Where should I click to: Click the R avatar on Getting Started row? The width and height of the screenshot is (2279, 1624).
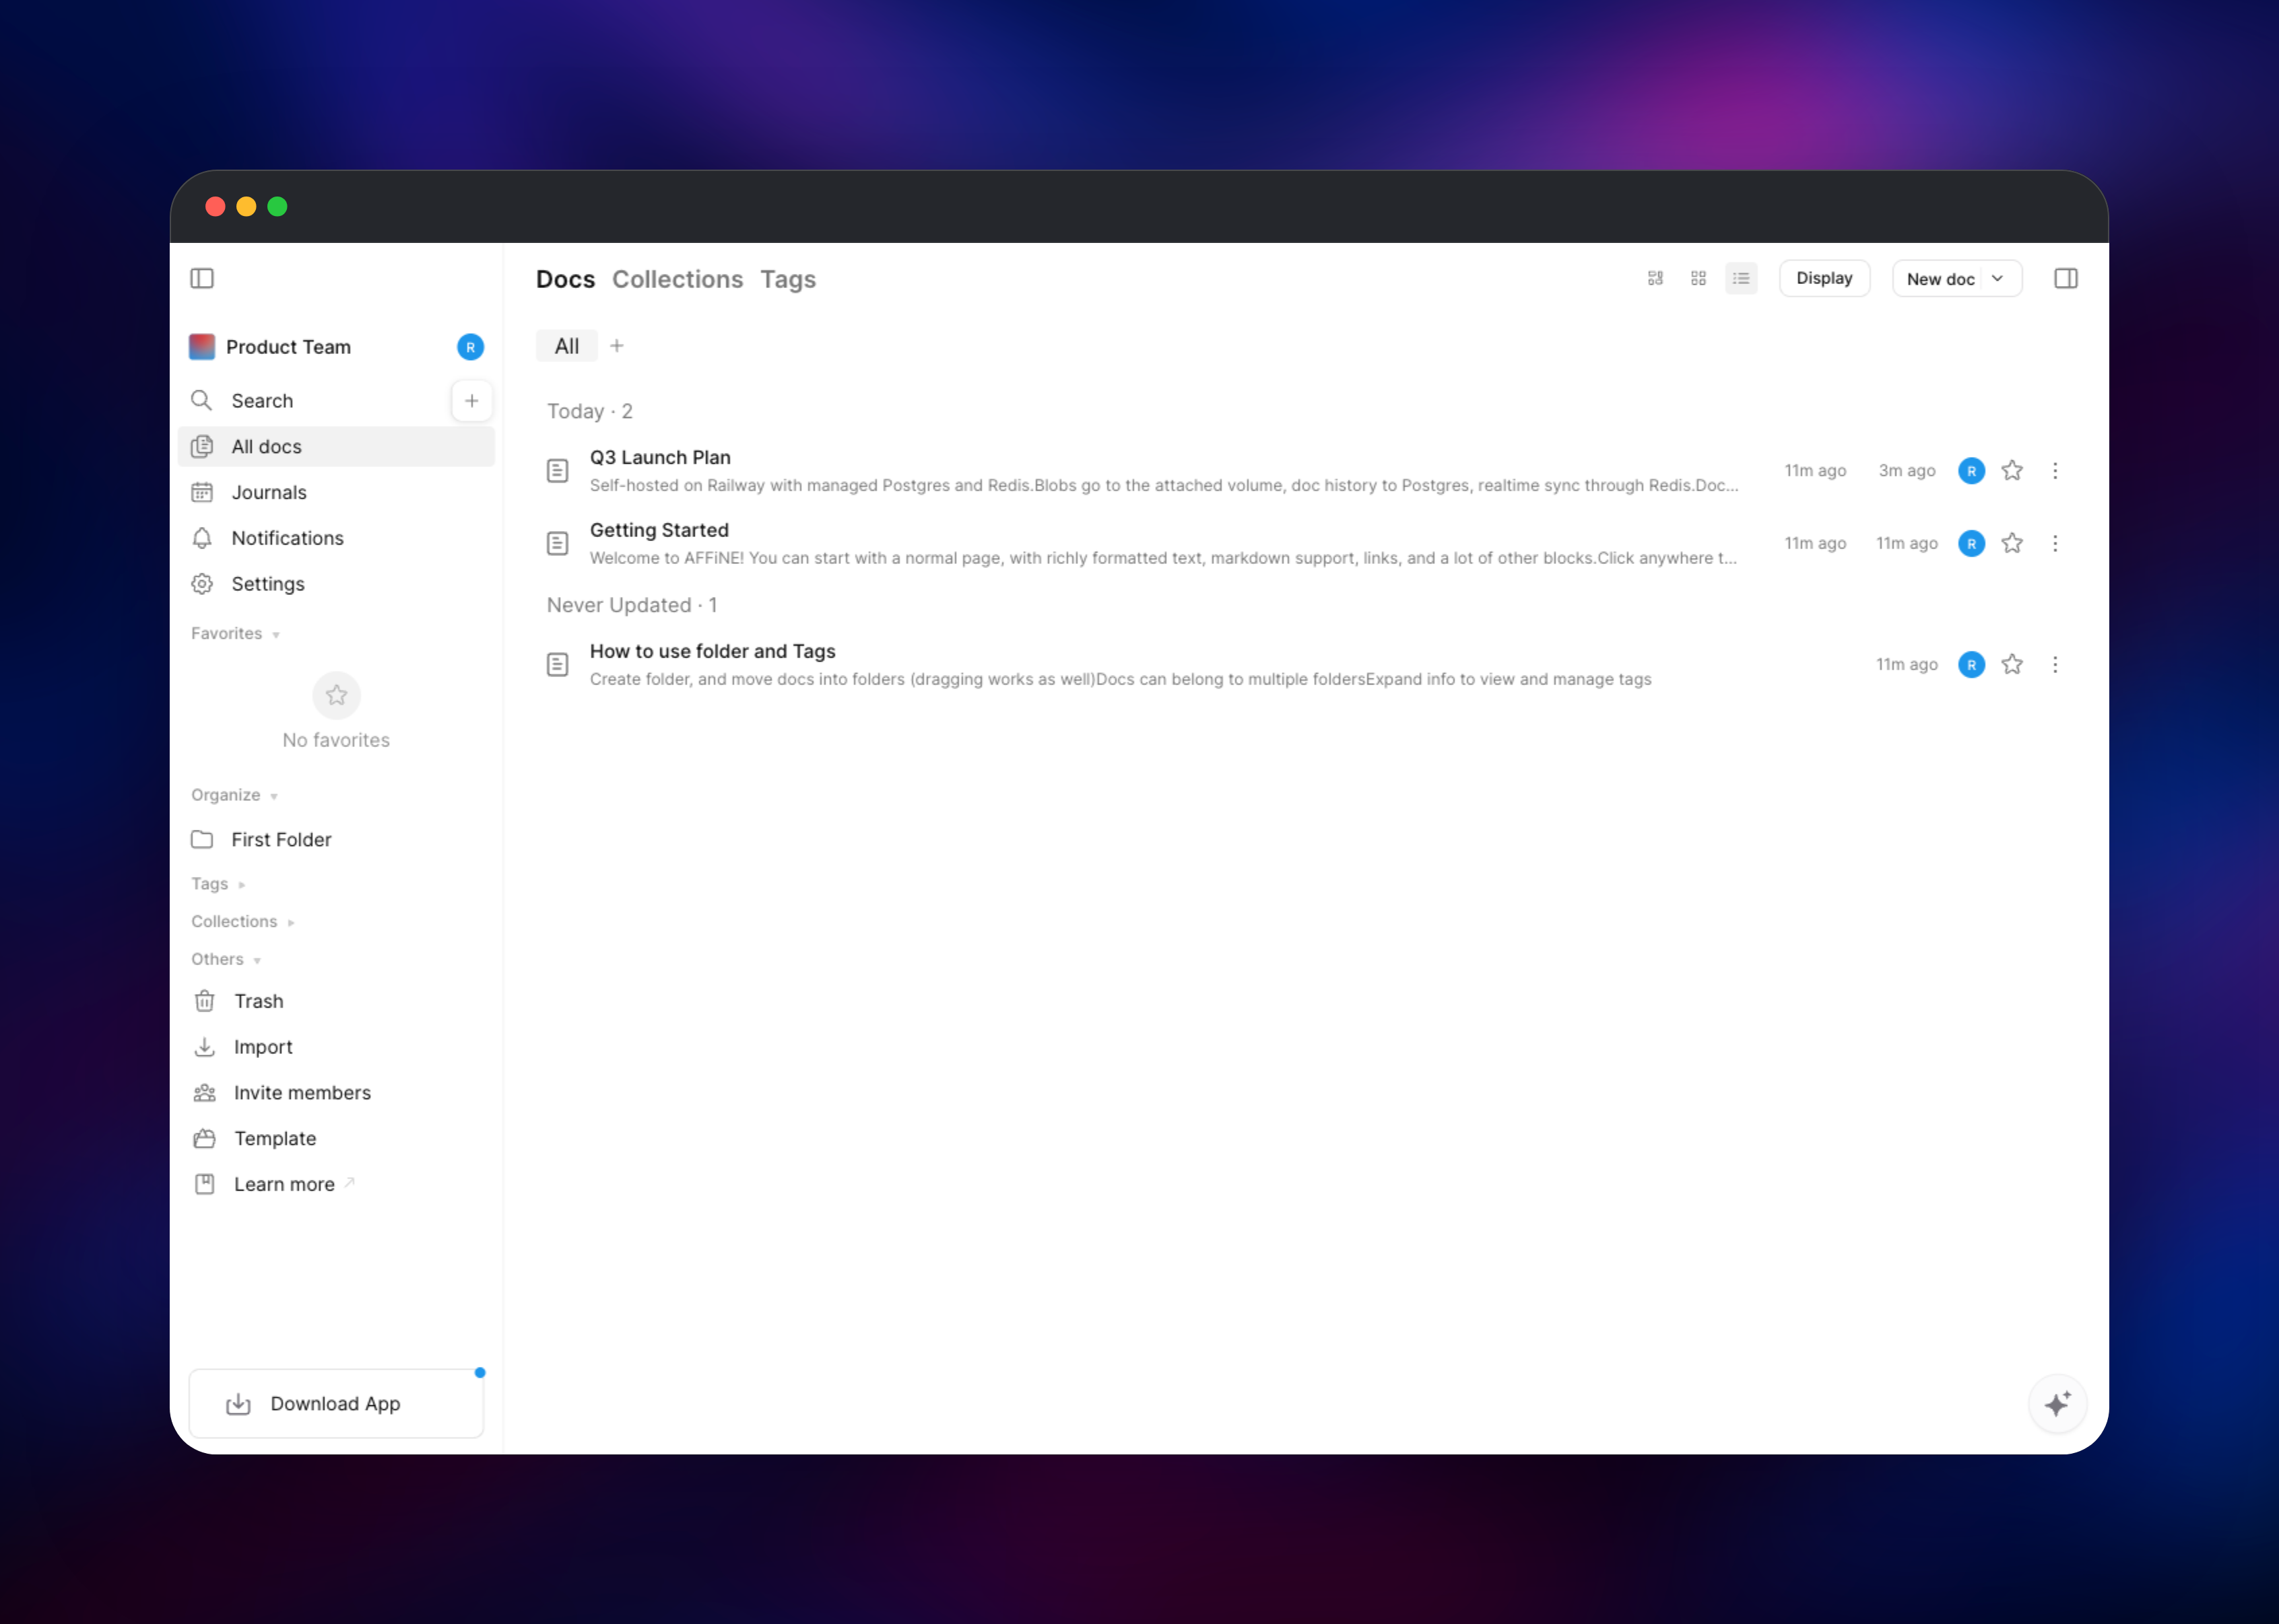[1971, 543]
